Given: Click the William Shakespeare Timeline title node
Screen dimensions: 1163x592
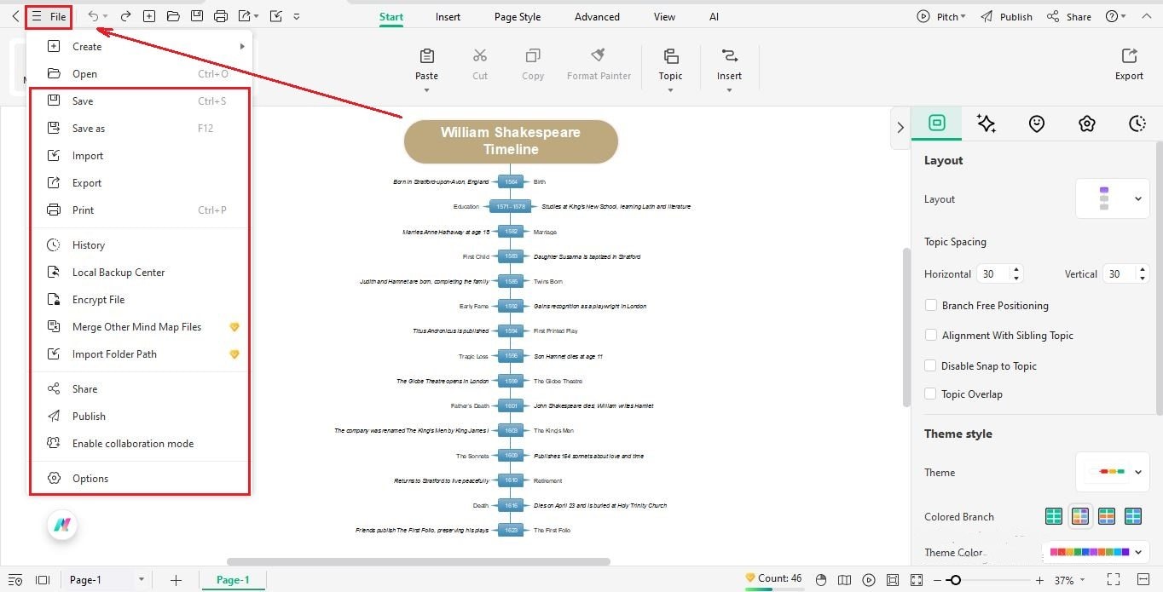Looking at the screenshot, I should click(x=511, y=141).
